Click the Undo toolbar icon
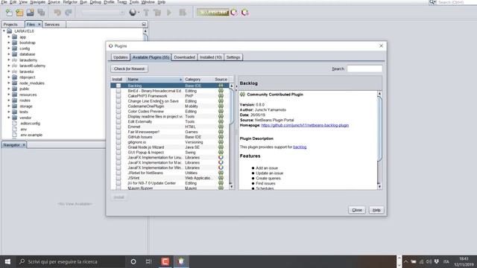The height and width of the screenshot is (268, 477). coord(57,13)
